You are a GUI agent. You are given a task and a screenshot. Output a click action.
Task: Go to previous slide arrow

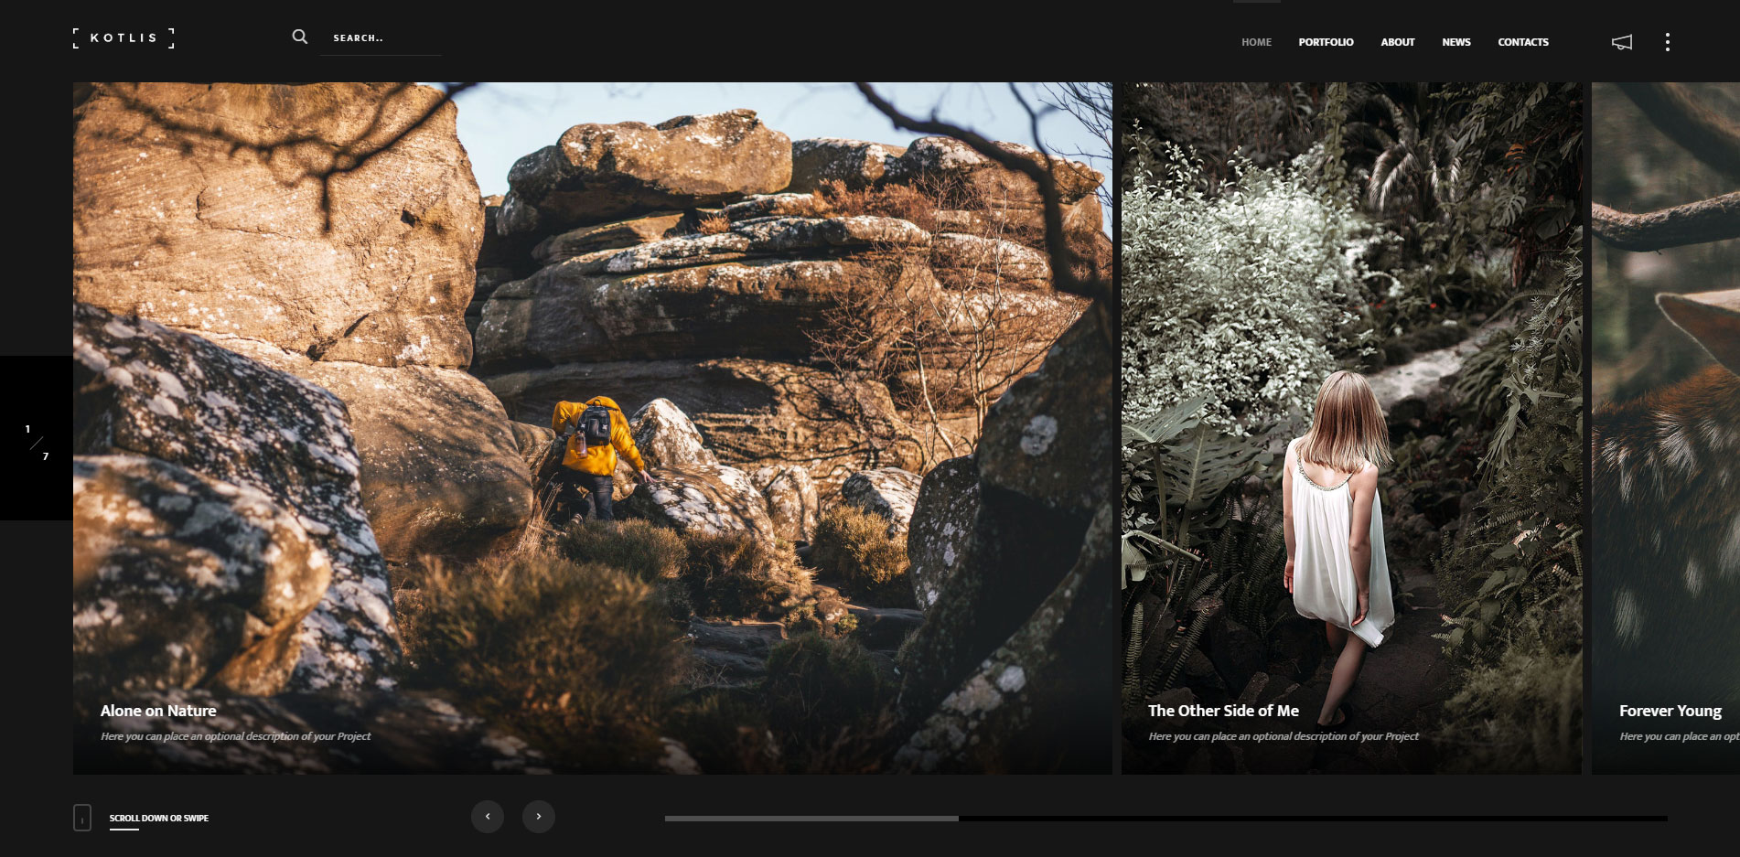click(x=488, y=816)
